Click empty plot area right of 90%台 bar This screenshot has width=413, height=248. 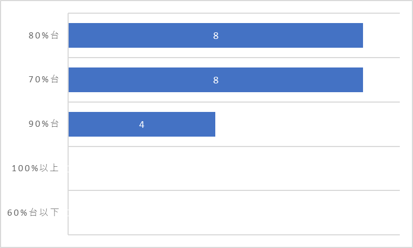pos(308,124)
